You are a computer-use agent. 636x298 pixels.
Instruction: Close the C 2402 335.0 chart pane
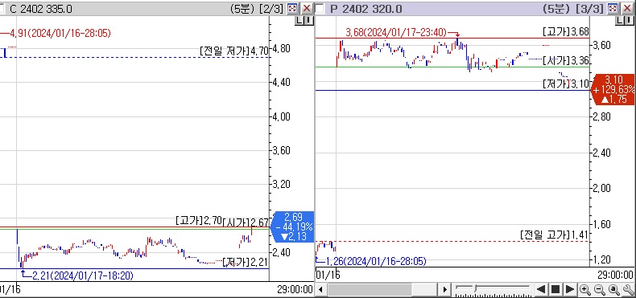(307, 9)
